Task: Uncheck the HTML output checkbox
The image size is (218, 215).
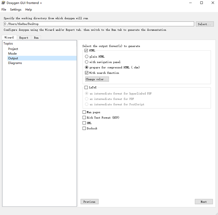Action: (x=86, y=50)
